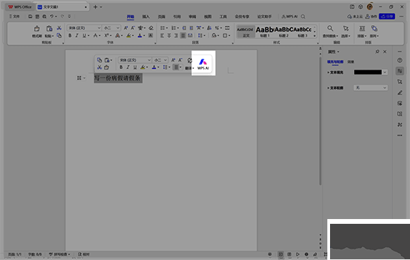Open the 文件 menu
Screen dimensions: 410x260
(14, 16)
